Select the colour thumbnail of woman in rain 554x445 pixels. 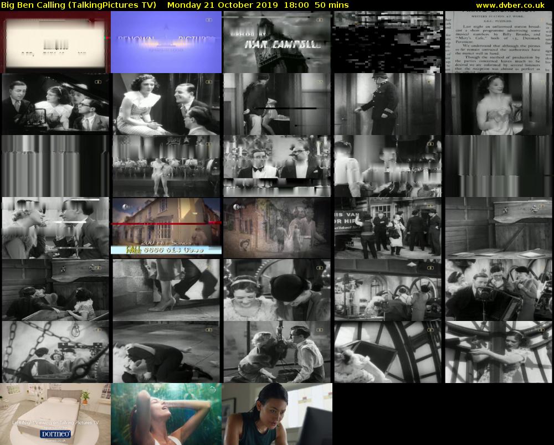(x=166, y=414)
